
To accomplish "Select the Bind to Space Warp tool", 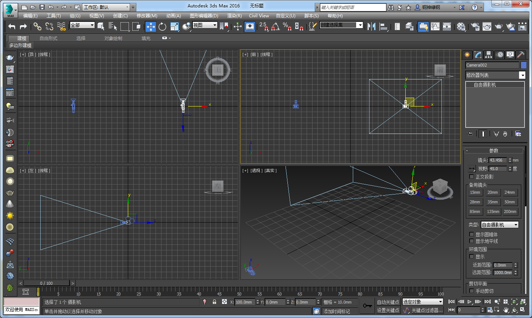I will (x=61, y=26).
